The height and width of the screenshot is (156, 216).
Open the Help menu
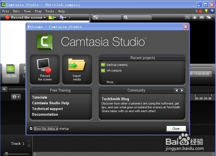tap(61, 11)
